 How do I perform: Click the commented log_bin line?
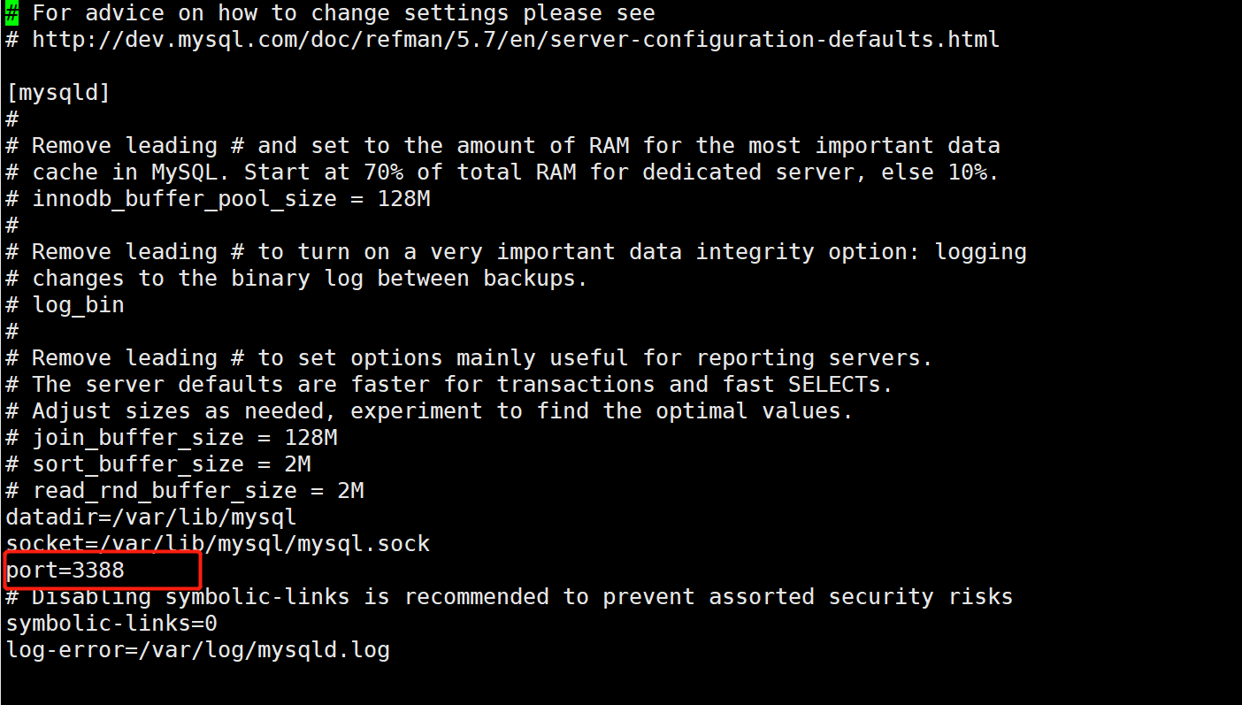(78, 305)
